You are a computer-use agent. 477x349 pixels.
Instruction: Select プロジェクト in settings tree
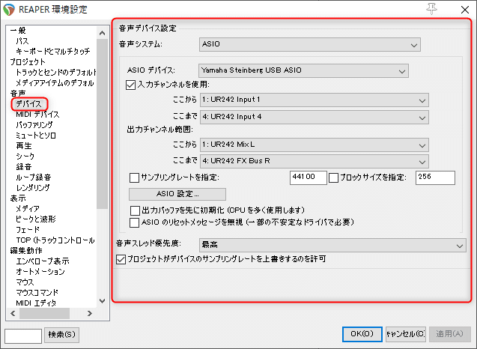(28, 61)
